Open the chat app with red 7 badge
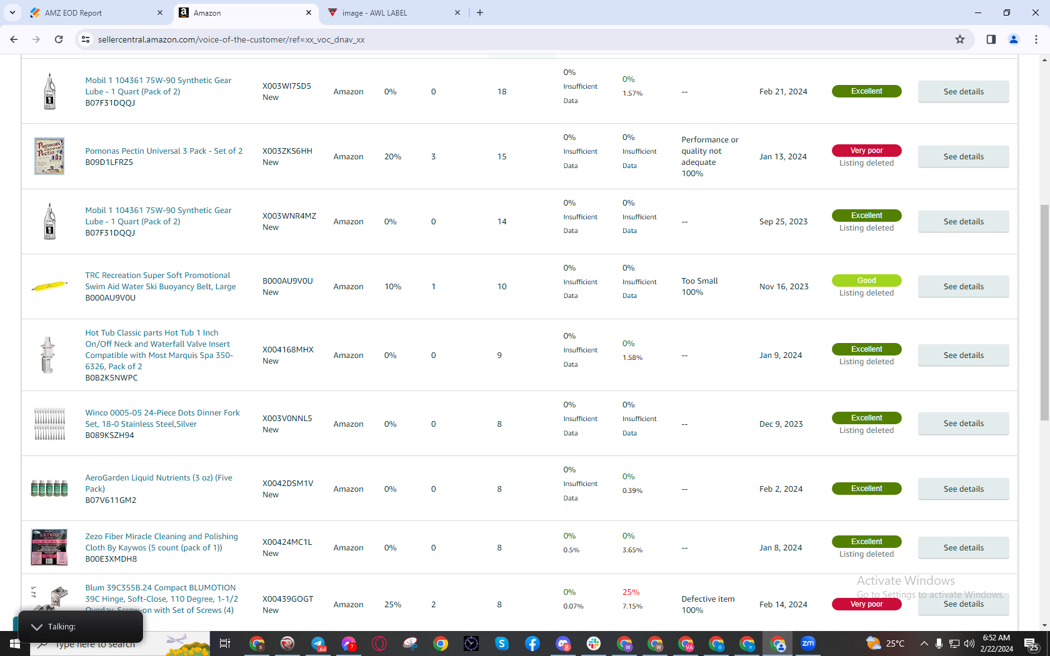 pos(349,644)
